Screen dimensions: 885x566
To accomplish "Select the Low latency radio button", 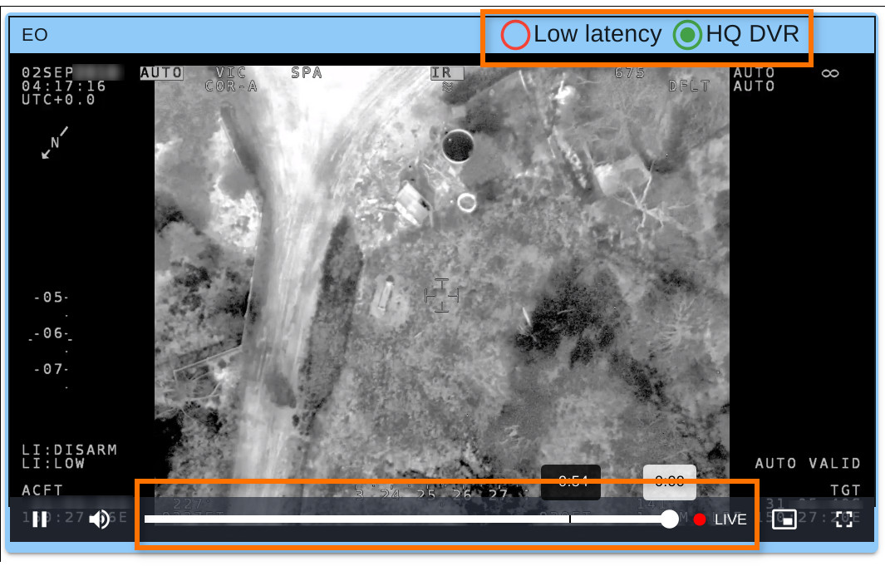I will pos(515,35).
